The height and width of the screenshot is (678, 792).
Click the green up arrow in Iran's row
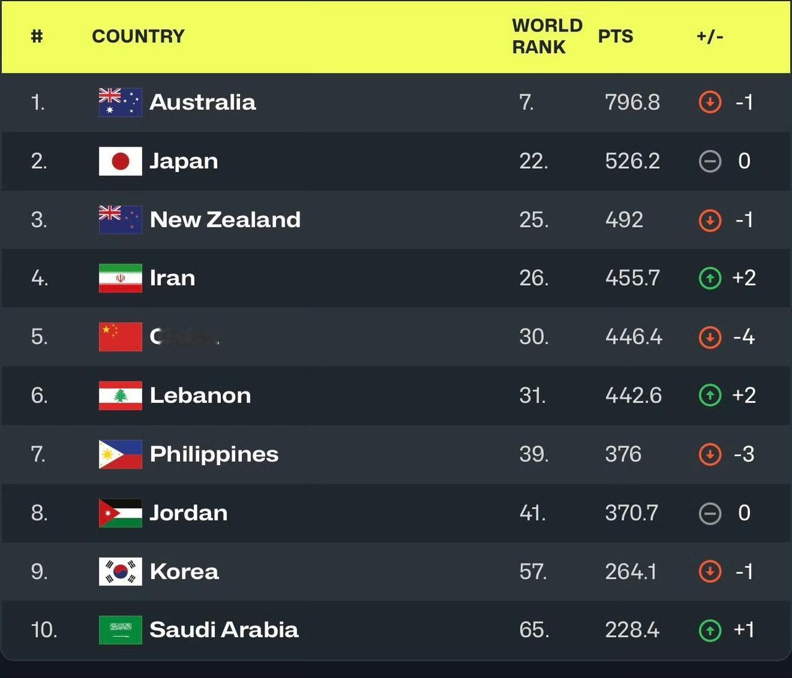click(x=710, y=278)
